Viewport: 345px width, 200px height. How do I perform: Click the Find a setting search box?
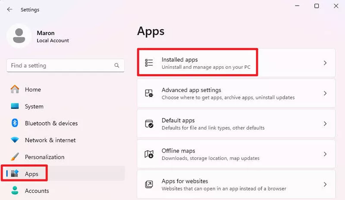66,65
